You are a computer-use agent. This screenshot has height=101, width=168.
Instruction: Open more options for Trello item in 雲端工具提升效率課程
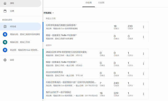143,37
